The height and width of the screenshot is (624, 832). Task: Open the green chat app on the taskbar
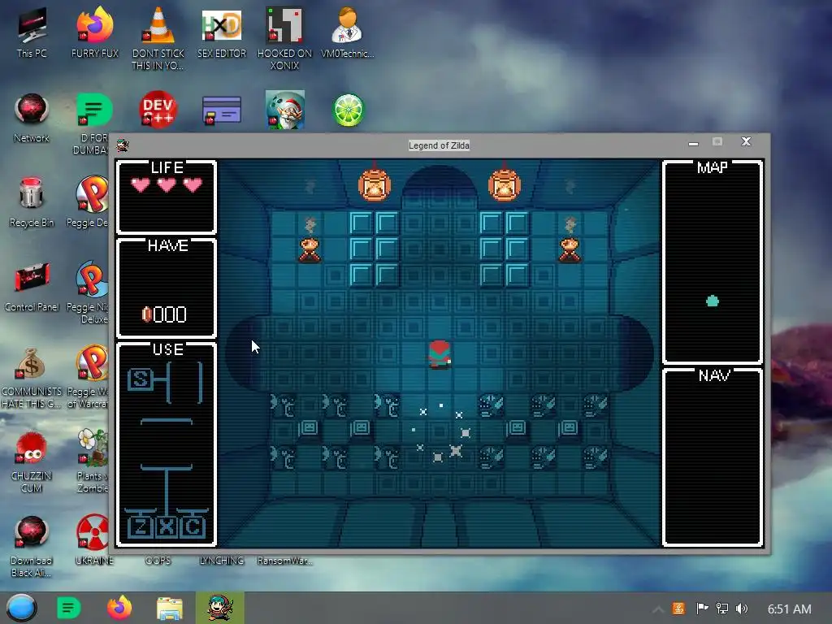tap(69, 608)
